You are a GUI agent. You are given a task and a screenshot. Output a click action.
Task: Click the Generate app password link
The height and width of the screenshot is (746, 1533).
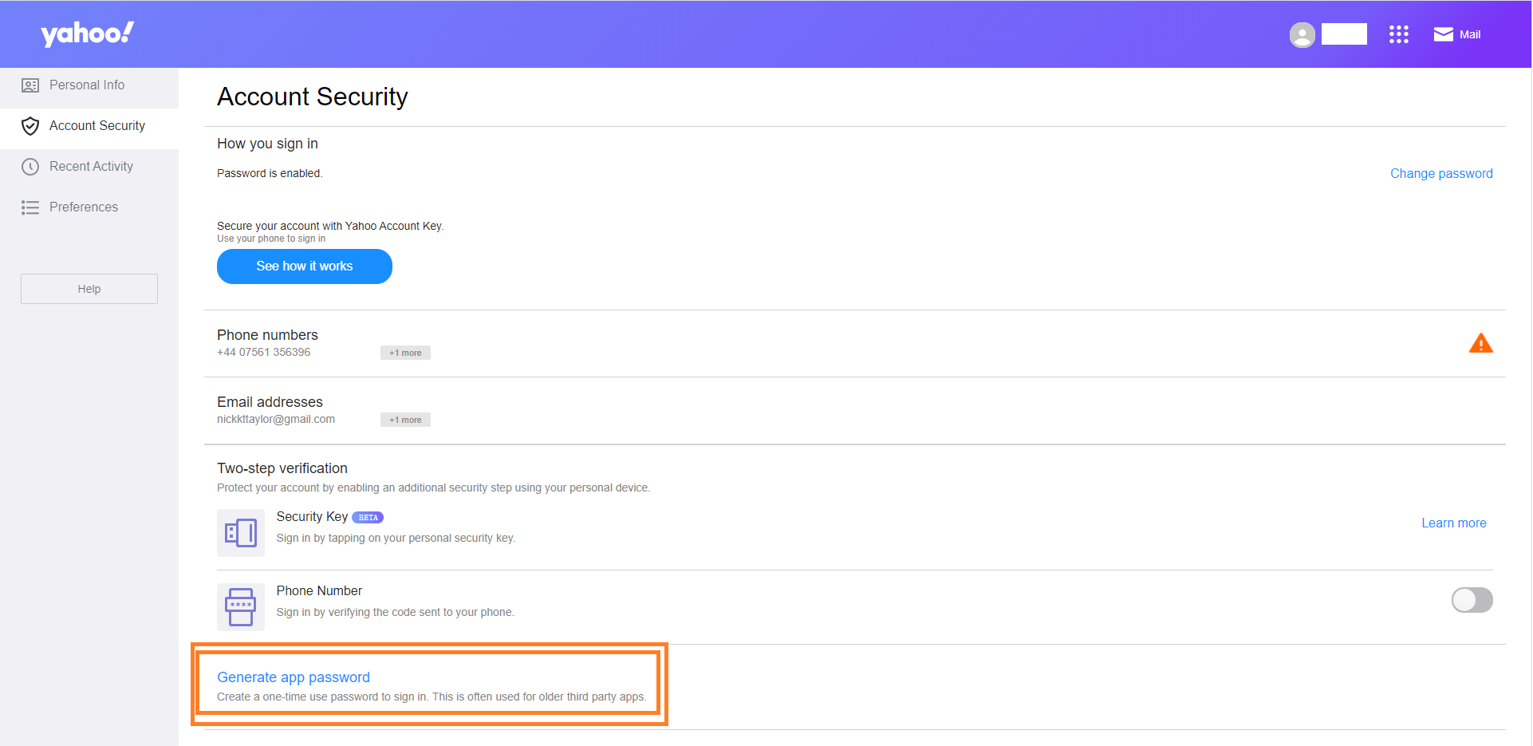click(294, 677)
